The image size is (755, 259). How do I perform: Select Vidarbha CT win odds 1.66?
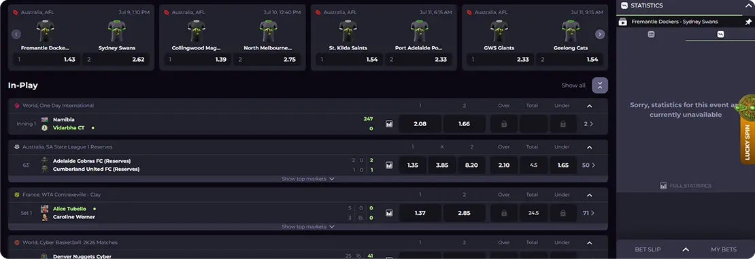point(464,124)
